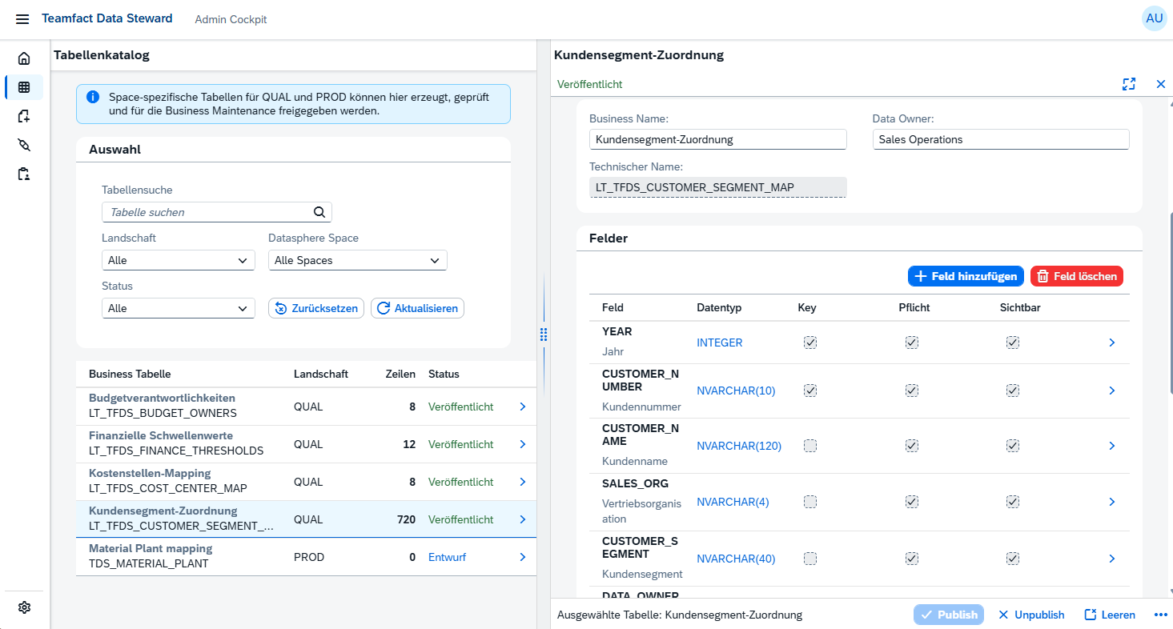Screen dimensions: 1173x629
Task: Toggle Sichtbar checkbox for SALES_ORG
Action: (x=1012, y=502)
